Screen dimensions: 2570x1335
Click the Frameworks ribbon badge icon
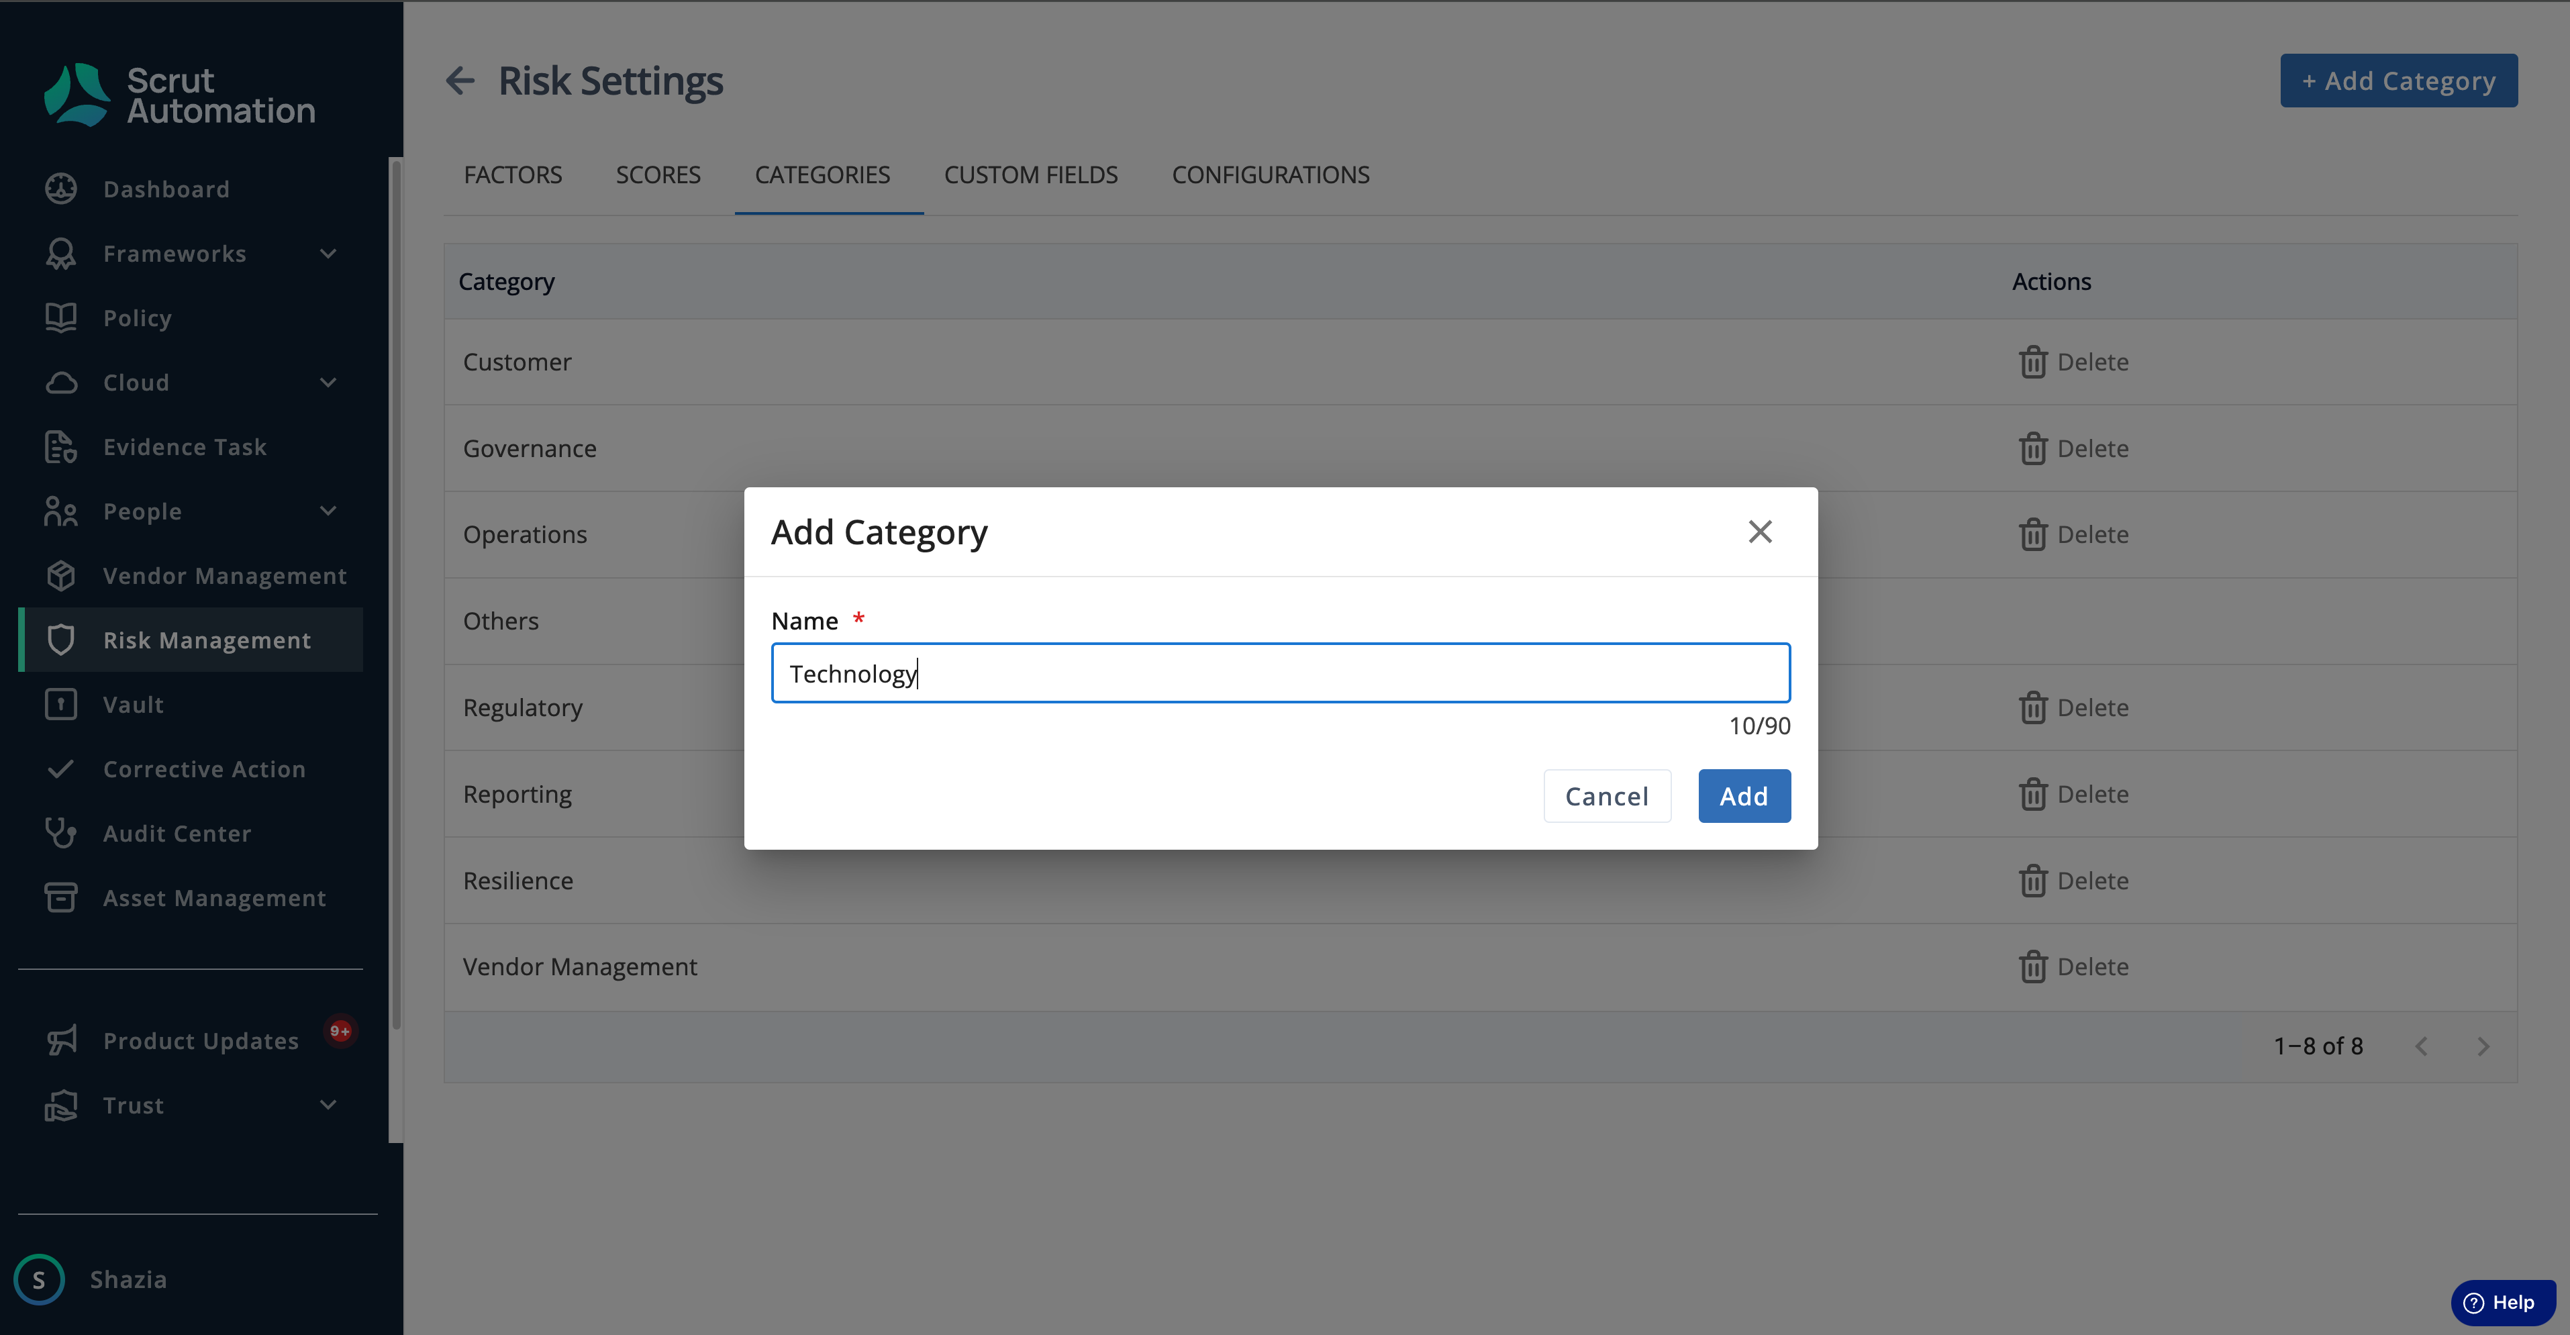click(x=61, y=254)
